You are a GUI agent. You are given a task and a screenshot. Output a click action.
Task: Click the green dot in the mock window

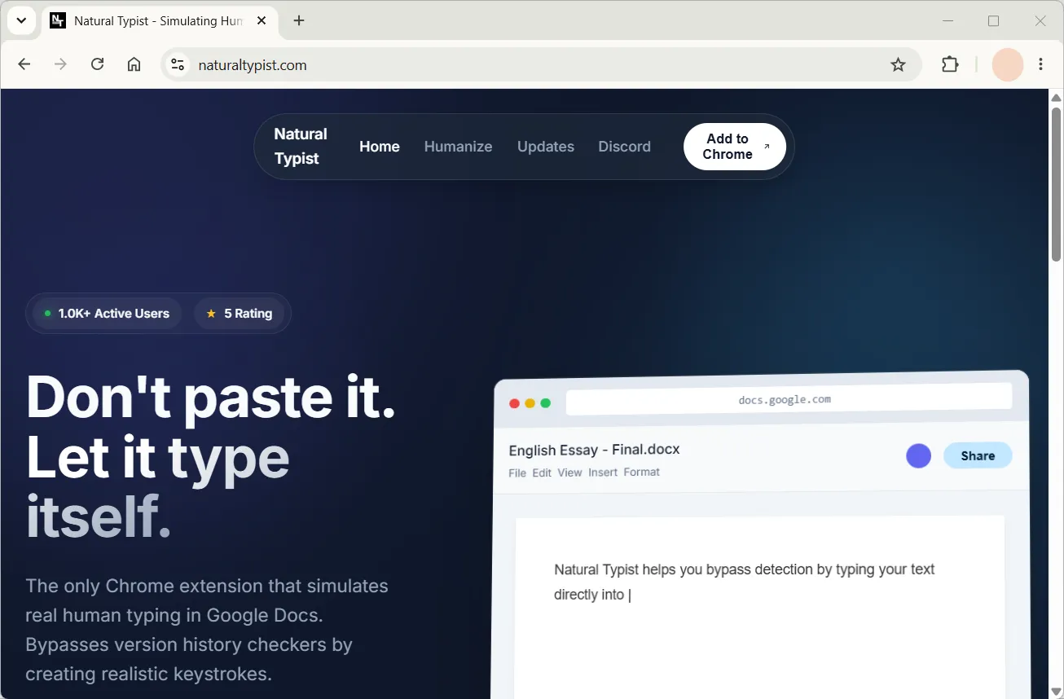(546, 403)
